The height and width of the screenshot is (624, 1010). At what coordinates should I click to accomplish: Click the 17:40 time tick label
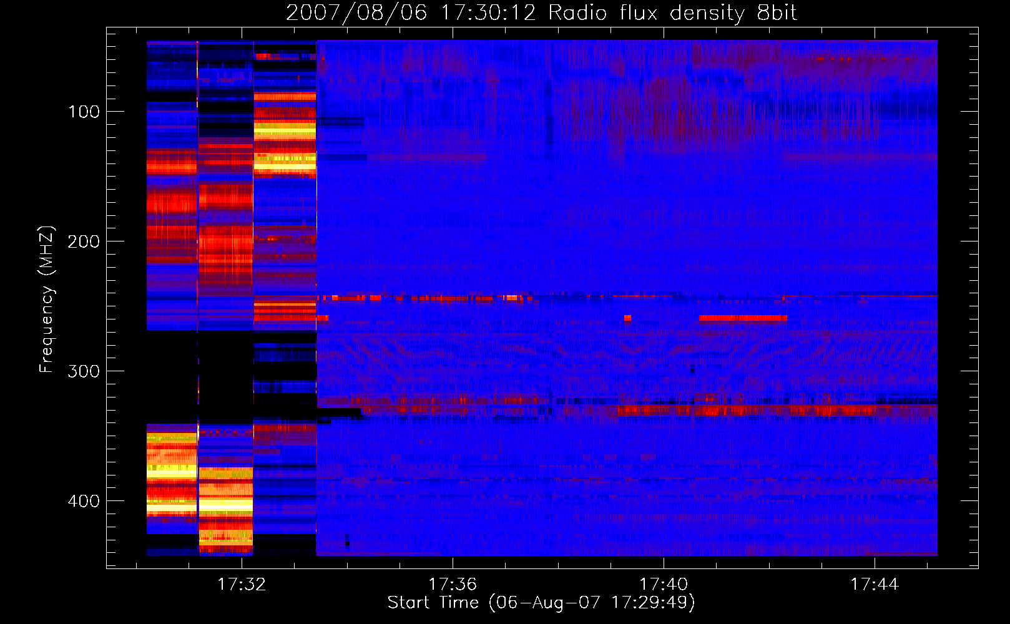(664, 585)
